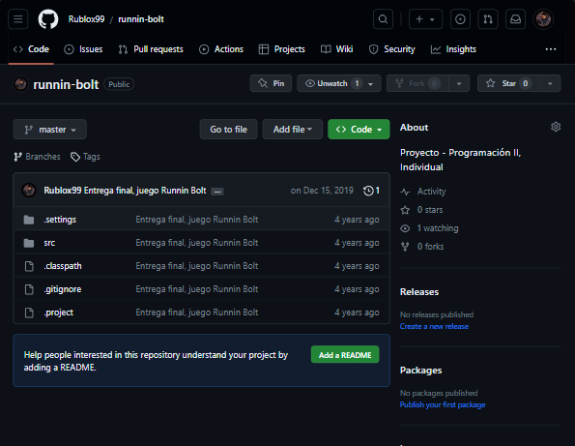Go to GitHub home via Octocat logo
The height and width of the screenshot is (446, 575).
click(48, 19)
